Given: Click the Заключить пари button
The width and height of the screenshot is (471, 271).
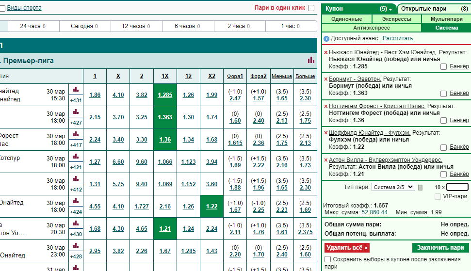Looking at the screenshot, I should click(x=440, y=248).
